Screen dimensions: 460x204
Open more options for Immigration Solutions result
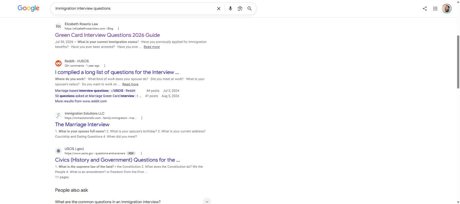click(x=142, y=118)
